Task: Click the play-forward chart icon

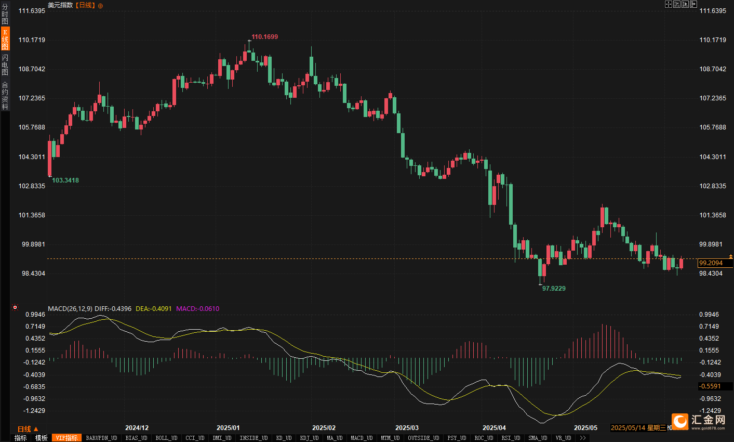Action: coord(685,4)
